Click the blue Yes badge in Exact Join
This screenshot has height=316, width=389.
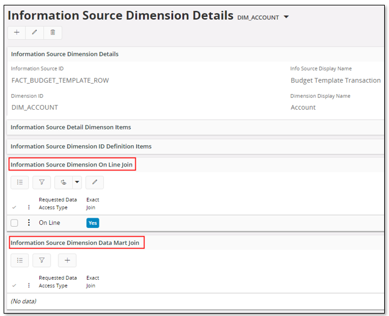coord(92,223)
